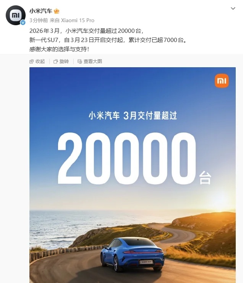Click the 收起 collapse icon
The height and width of the screenshot is (283, 243).
click(31, 61)
